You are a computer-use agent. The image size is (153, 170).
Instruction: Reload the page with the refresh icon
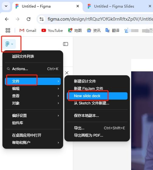coord(29,19)
